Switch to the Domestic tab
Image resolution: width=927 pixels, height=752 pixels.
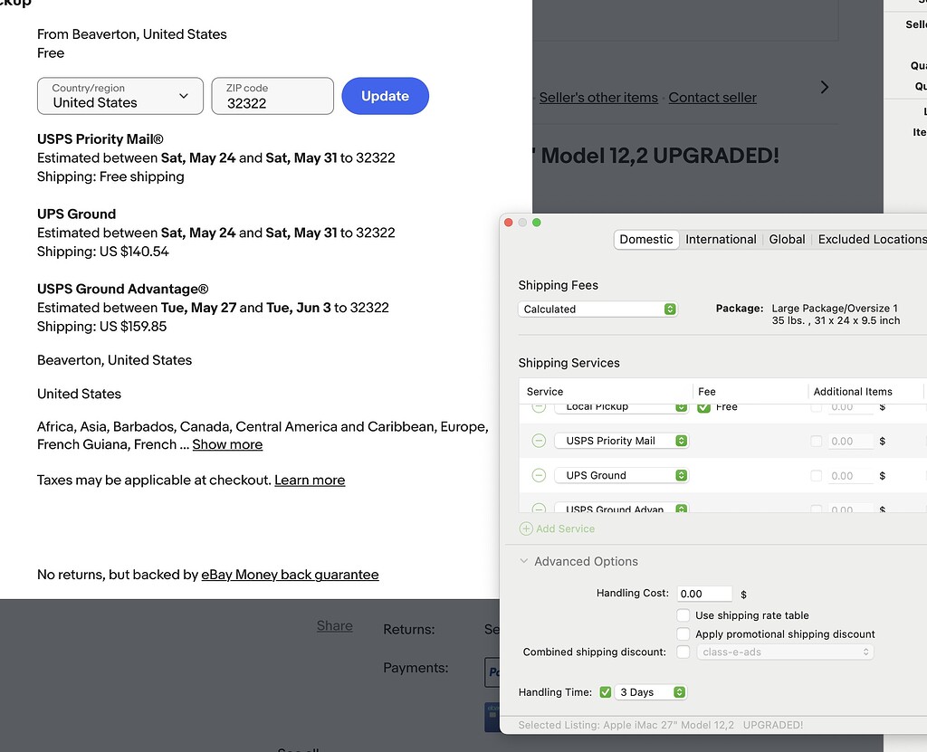click(646, 240)
